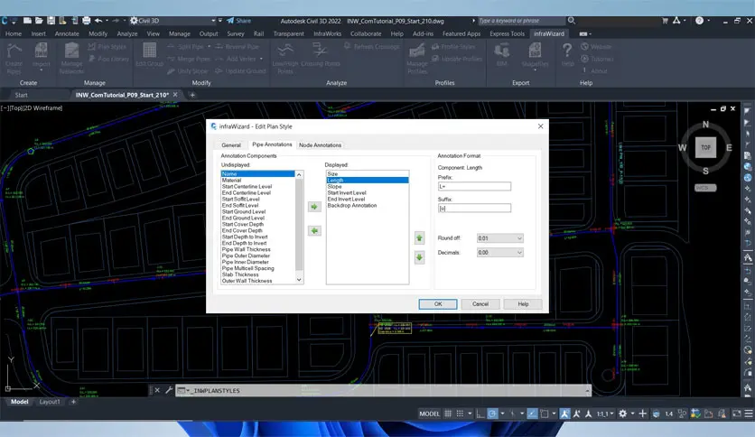Click the Customization hamburger icon in the status bar
The height and width of the screenshot is (437, 755).
[x=749, y=414]
